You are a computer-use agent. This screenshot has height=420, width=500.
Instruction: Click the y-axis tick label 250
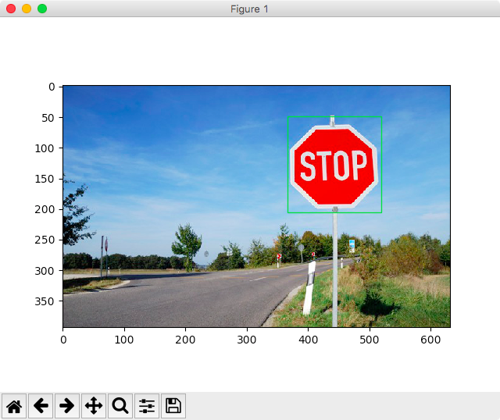[x=45, y=240]
